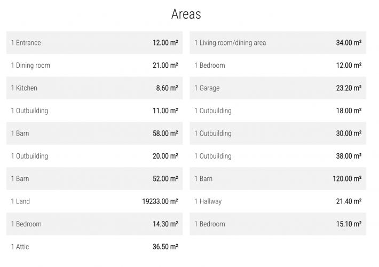Click the Land row
The image size is (379, 267).
pos(94,201)
